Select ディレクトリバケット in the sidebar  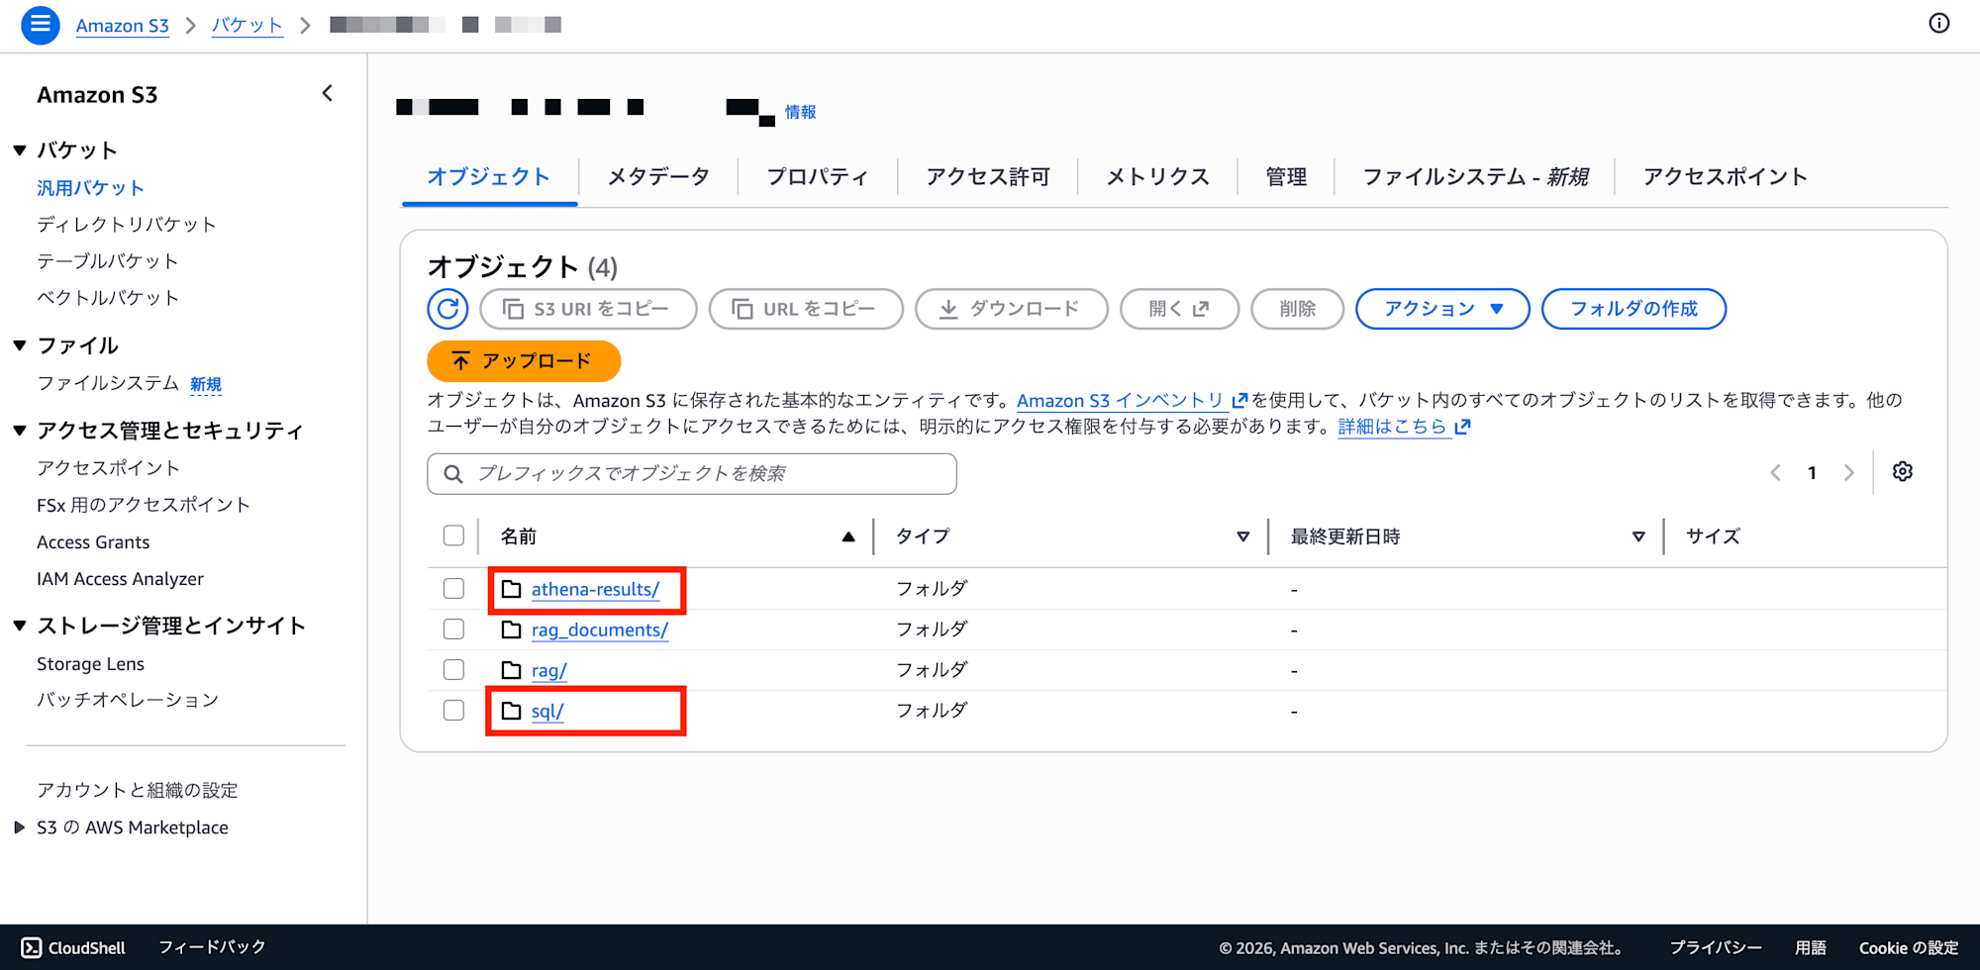coord(127,225)
